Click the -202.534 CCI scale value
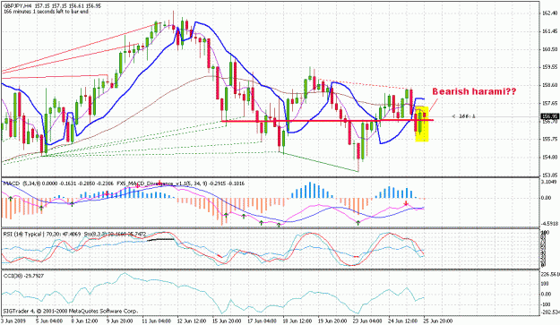 [x=549, y=312]
